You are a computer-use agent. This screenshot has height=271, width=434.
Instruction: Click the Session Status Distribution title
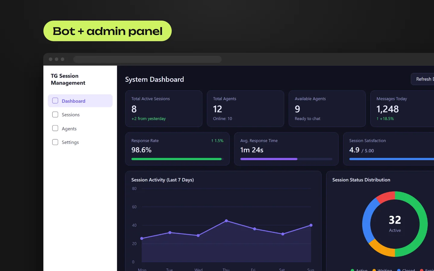pyautogui.click(x=361, y=180)
